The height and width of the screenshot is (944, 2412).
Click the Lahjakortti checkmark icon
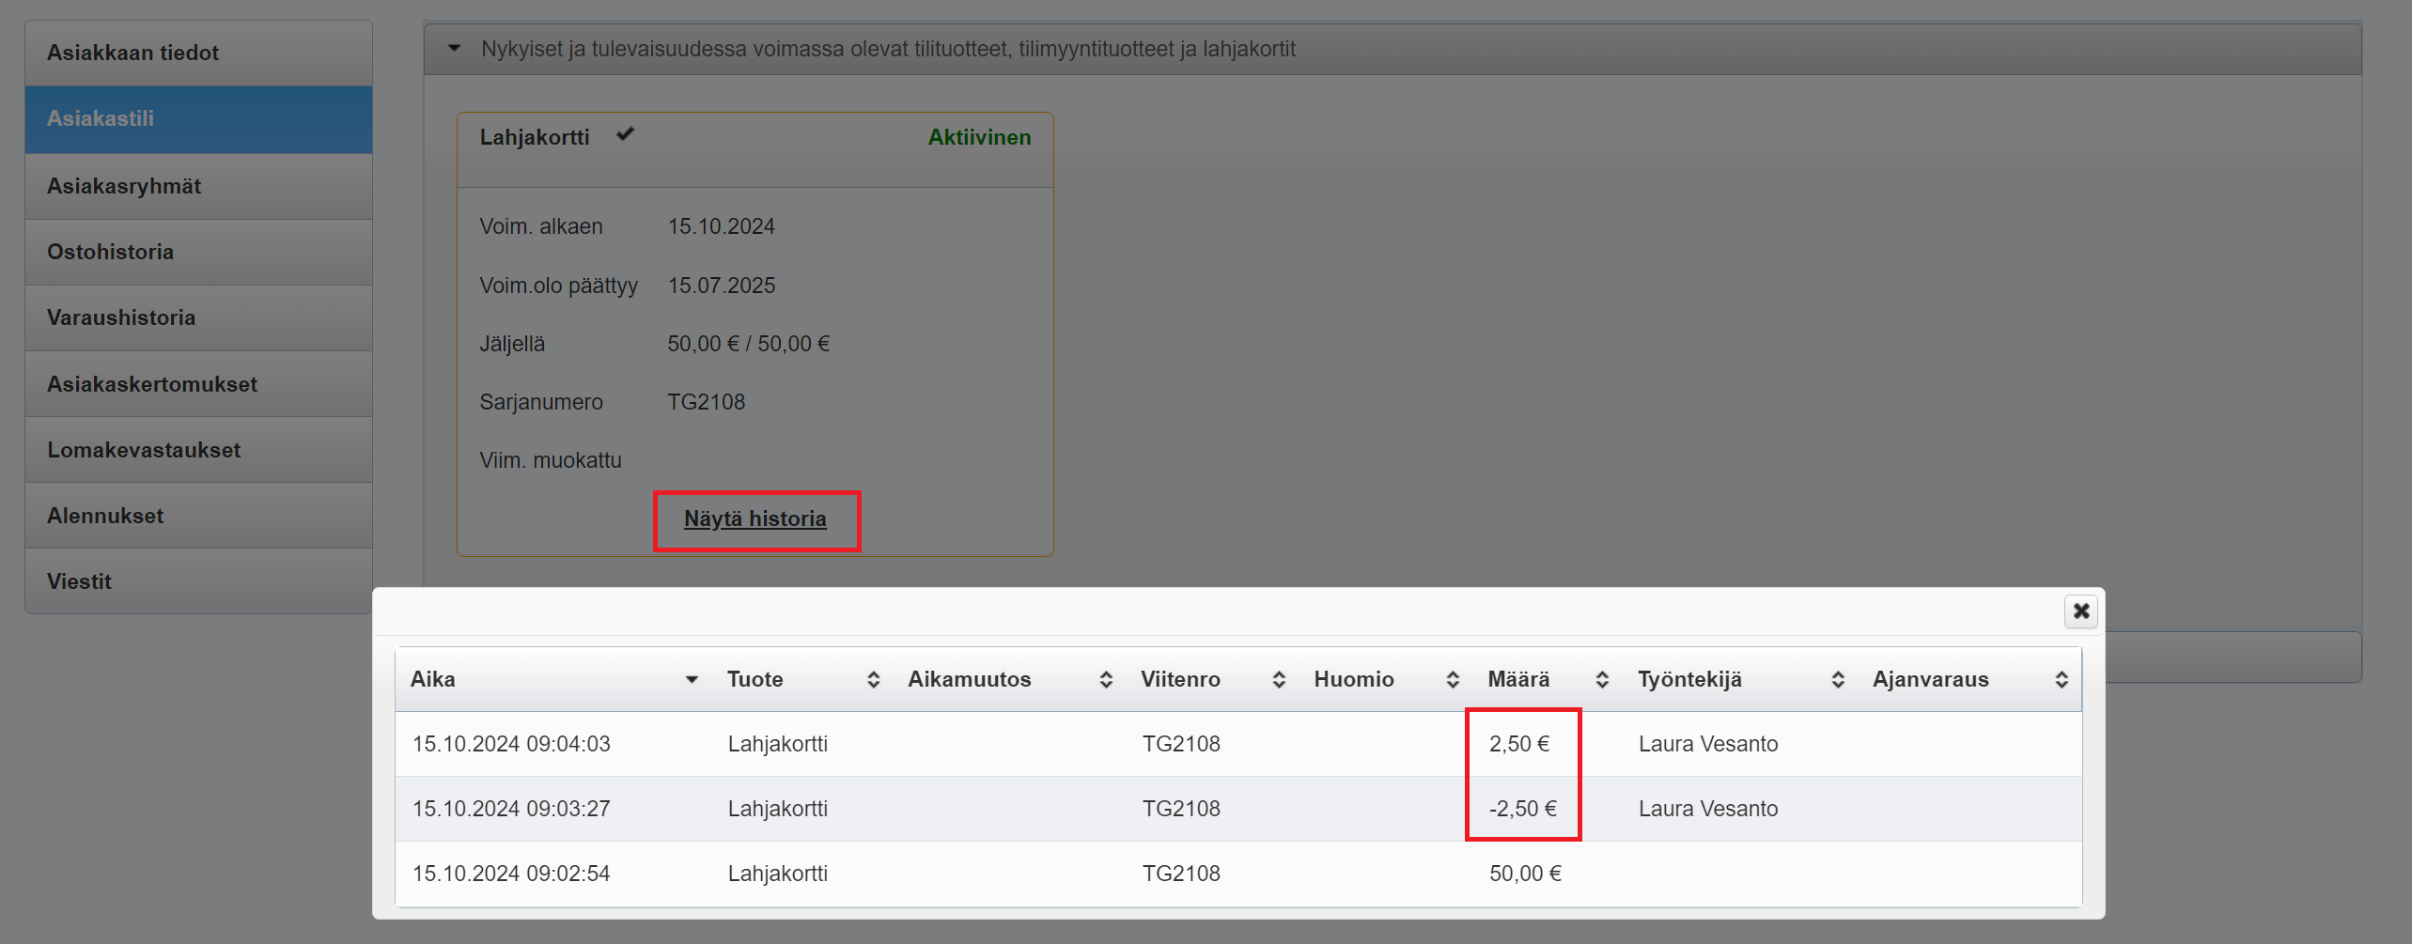click(625, 135)
